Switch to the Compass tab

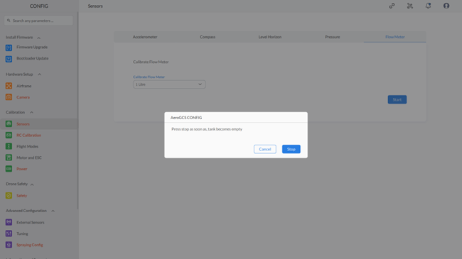pos(208,37)
